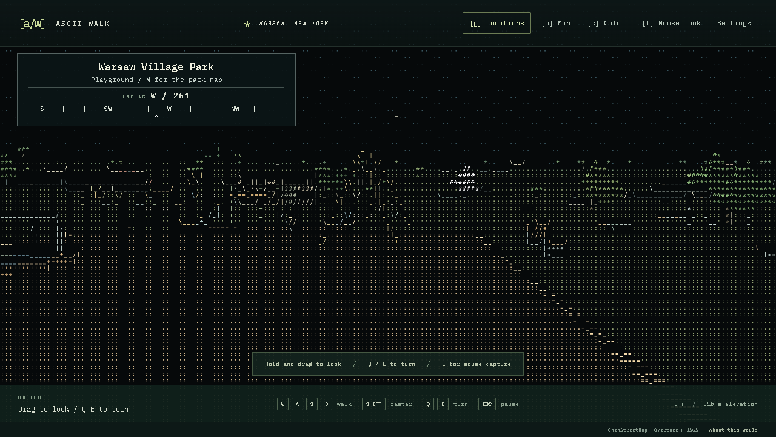The height and width of the screenshot is (437, 776).
Task: Toggle the Color mode
Action: [x=606, y=23]
